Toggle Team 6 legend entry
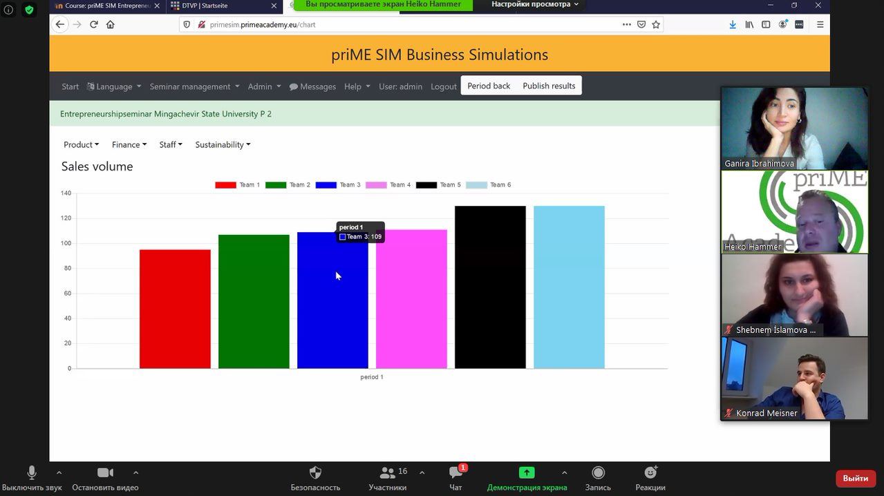884x496 pixels. (x=489, y=185)
